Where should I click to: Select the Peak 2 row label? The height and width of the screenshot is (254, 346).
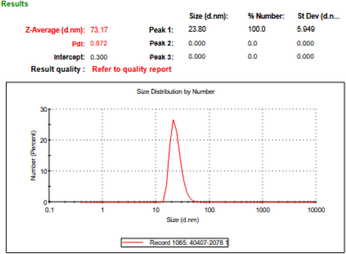(x=161, y=43)
